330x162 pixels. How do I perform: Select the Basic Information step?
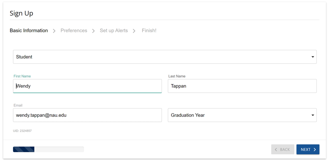29,31
